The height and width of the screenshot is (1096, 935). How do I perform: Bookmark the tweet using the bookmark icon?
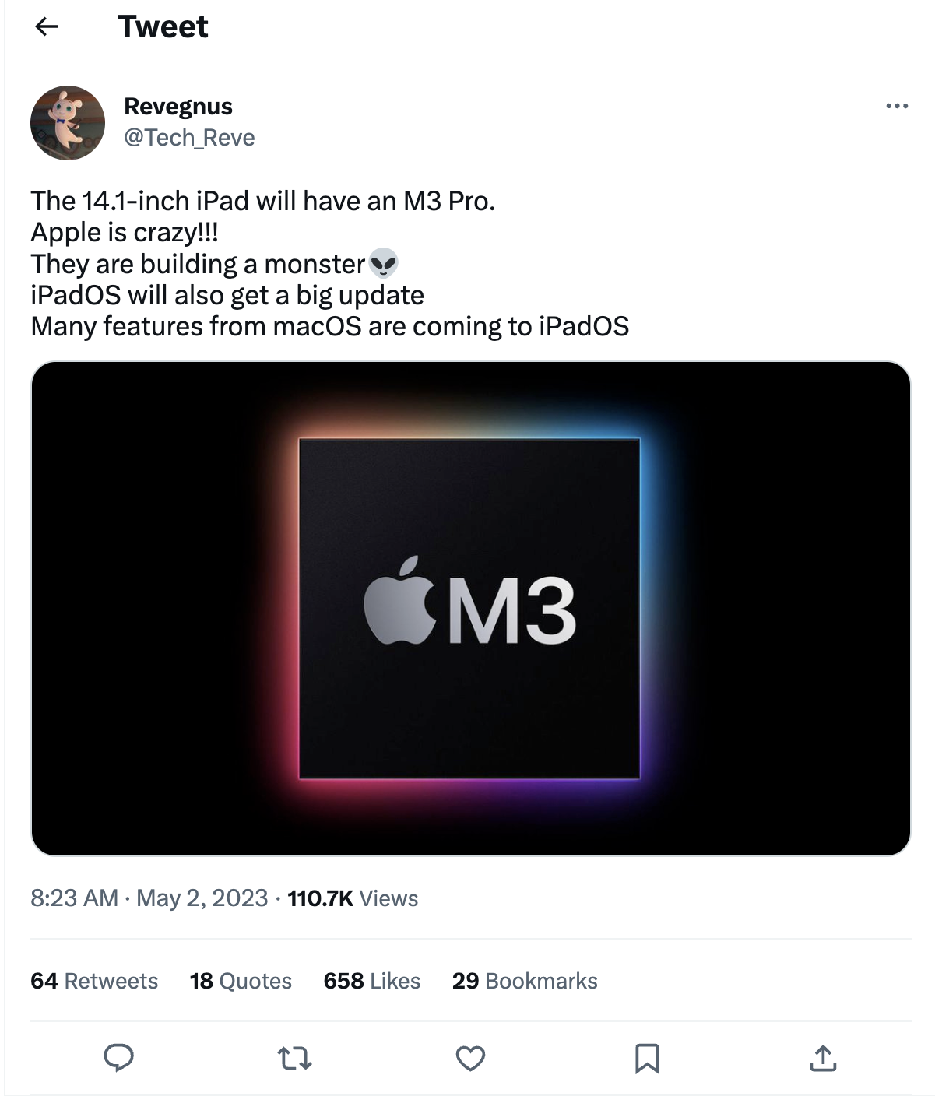[x=648, y=1059]
